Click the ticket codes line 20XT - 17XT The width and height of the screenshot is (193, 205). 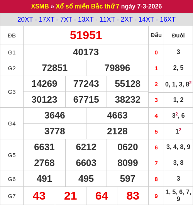pyautogui.click(x=96, y=19)
